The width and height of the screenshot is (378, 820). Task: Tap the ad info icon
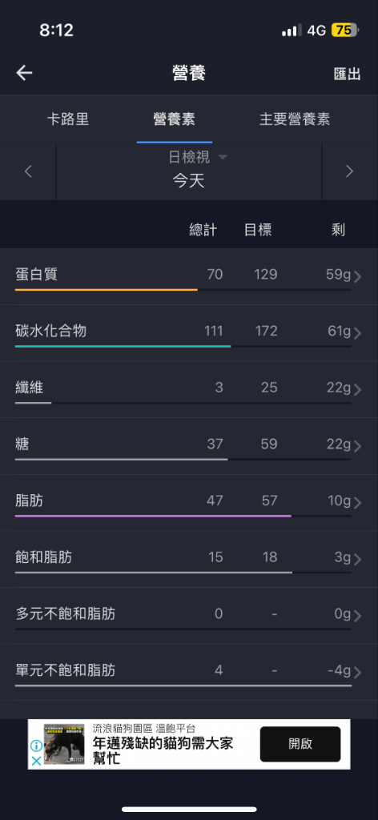[x=36, y=746]
